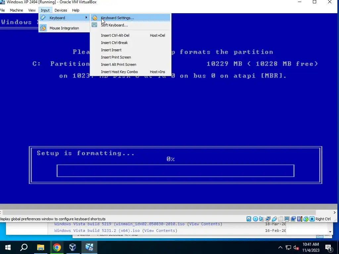Click the keyboard capture arrow status icon
The width and height of the screenshot is (339, 254).
312,219
